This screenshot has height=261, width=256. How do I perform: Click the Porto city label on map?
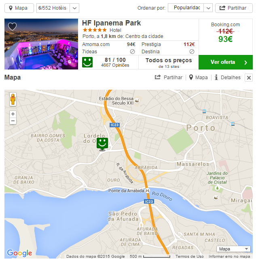click(201, 128)
